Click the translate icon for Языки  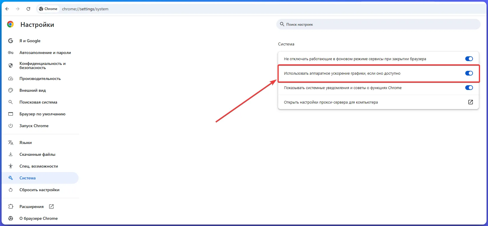[11, 143]
